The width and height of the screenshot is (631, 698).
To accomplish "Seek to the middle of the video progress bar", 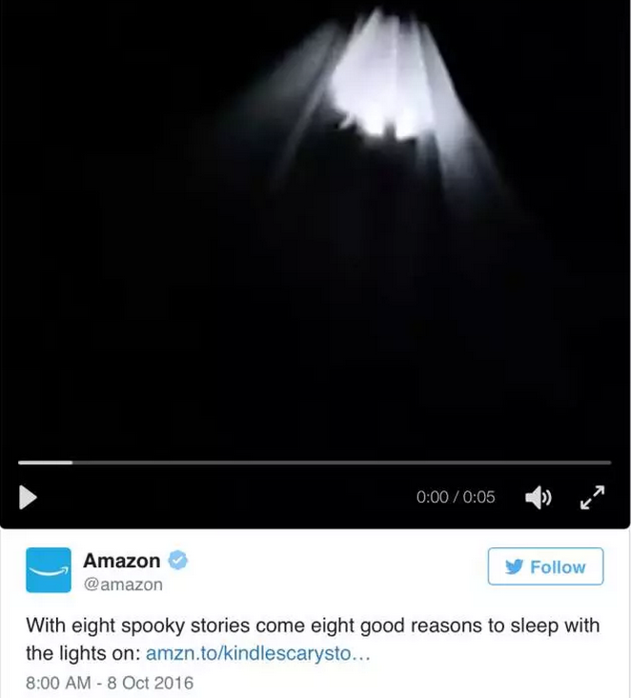I will pyautogui.click(x=315, y=462).
